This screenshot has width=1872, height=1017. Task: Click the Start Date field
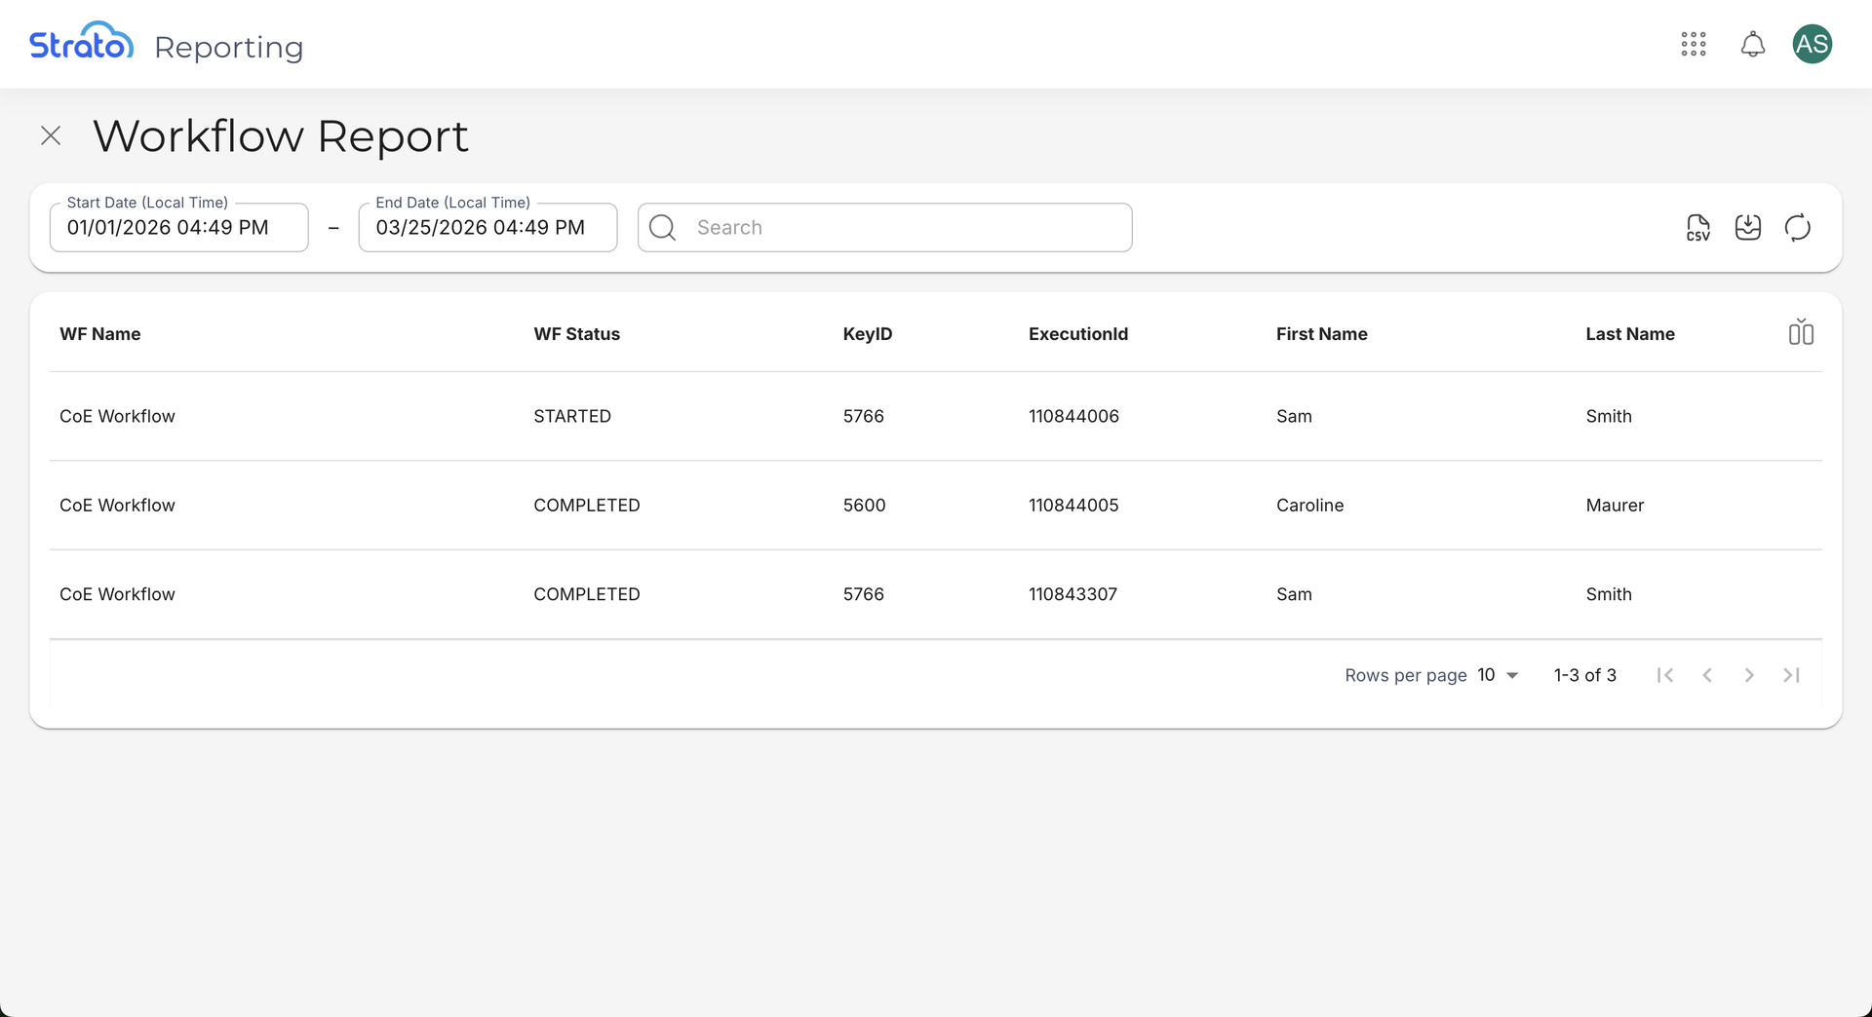pyautogui.click(x=178, y=228)
